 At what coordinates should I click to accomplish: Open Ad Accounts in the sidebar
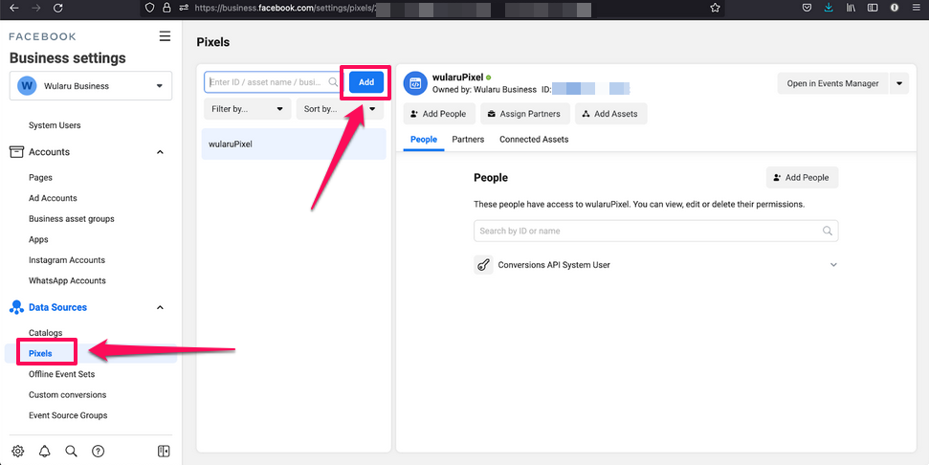53,198
